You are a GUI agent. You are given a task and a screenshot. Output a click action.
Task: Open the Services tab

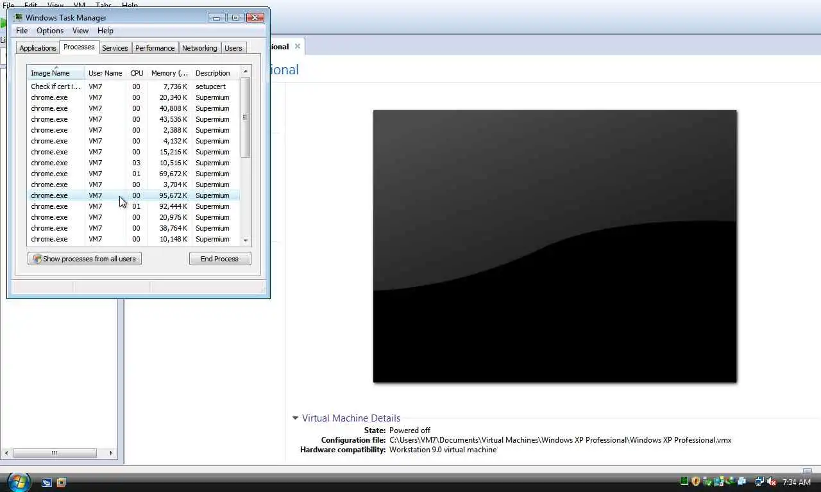pos(115,48)
